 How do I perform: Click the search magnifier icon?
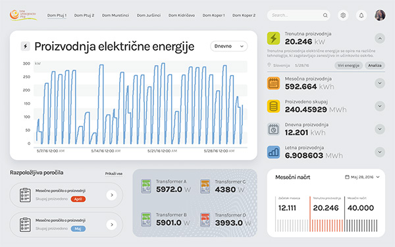(325, 15)
